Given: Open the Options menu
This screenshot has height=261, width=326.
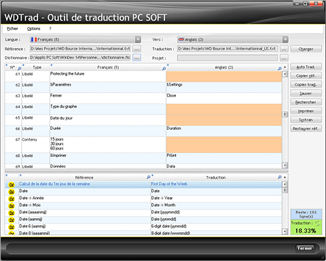Looking at the screenshot, I should pos(33,29).
